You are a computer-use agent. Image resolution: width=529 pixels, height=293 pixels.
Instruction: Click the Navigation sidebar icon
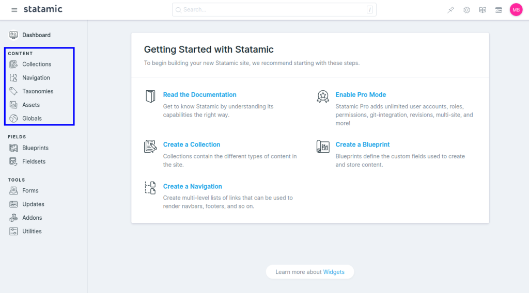13,78
